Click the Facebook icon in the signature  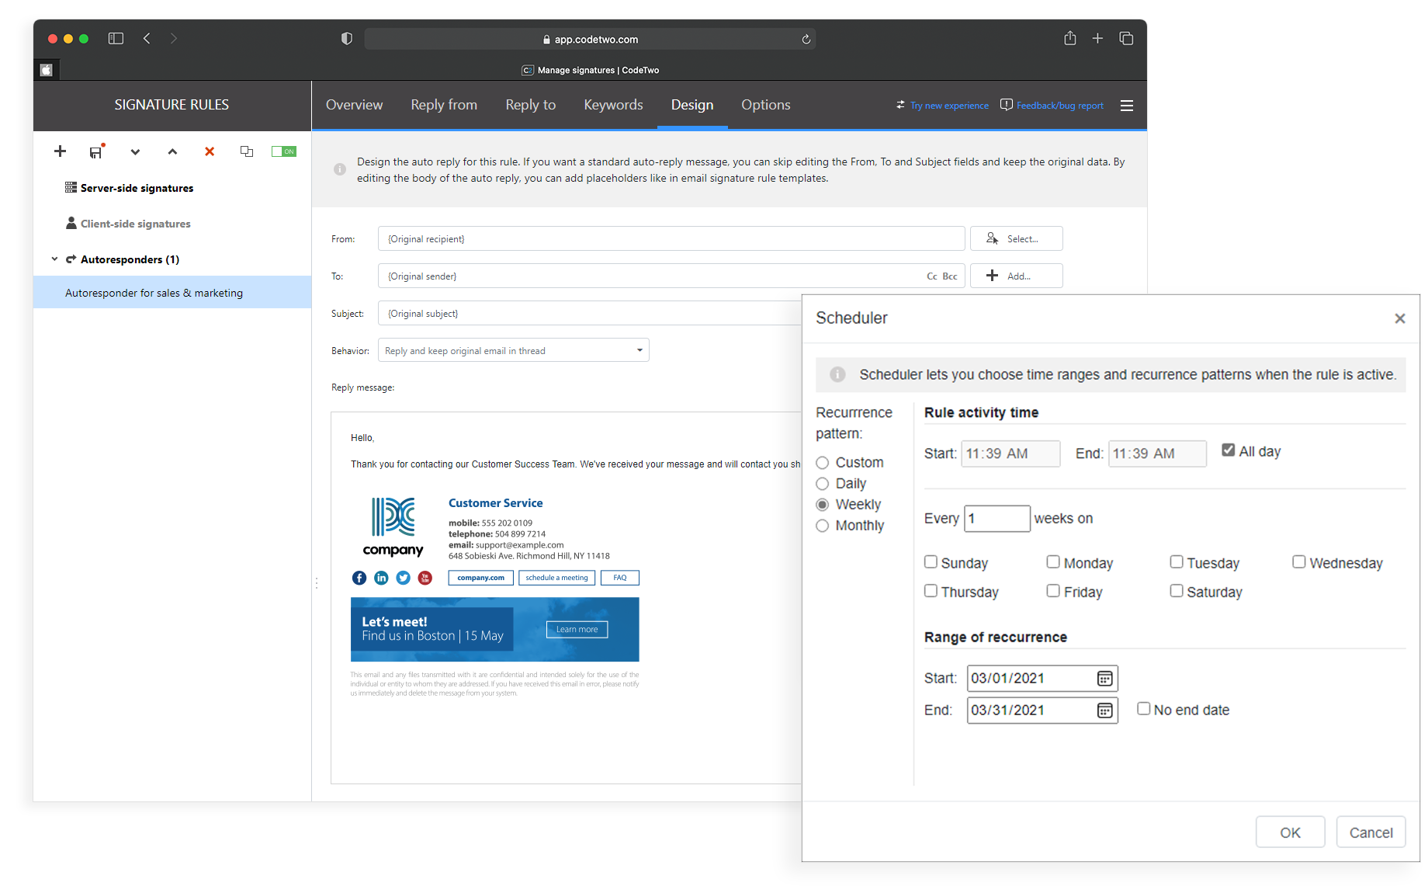(x=359, y=578)
